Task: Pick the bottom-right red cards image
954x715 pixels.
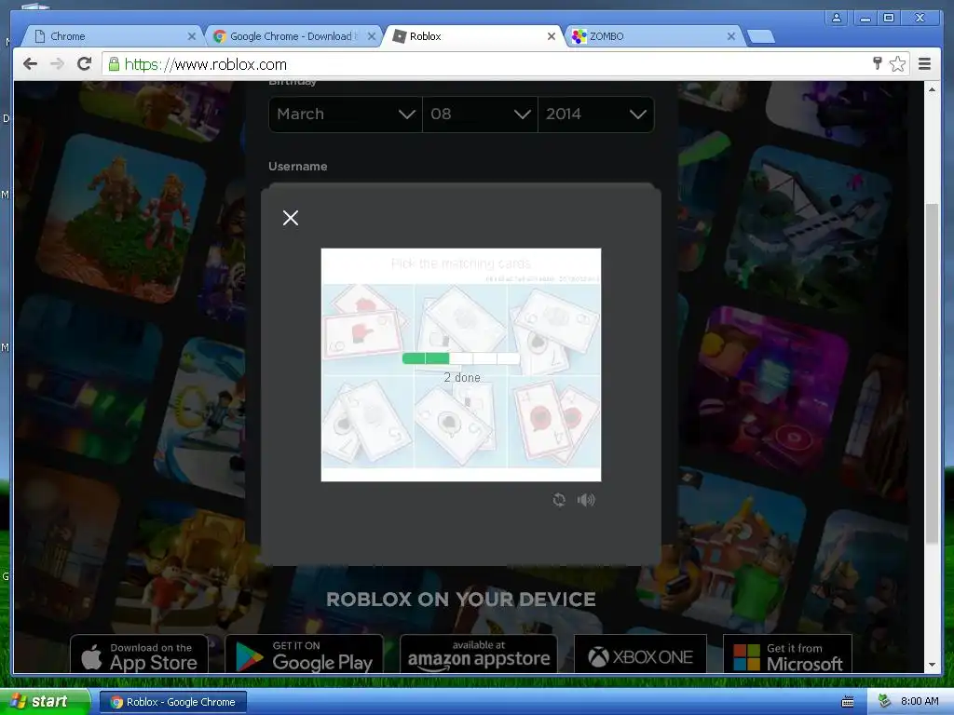Action: coord(554,422)
